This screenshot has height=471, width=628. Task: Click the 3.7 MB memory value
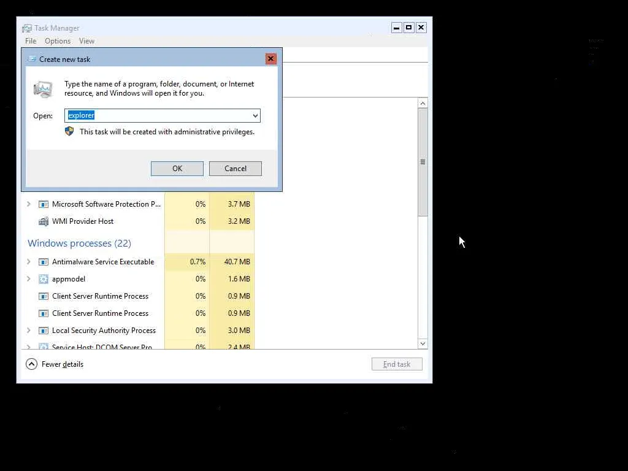click(239, 204)
